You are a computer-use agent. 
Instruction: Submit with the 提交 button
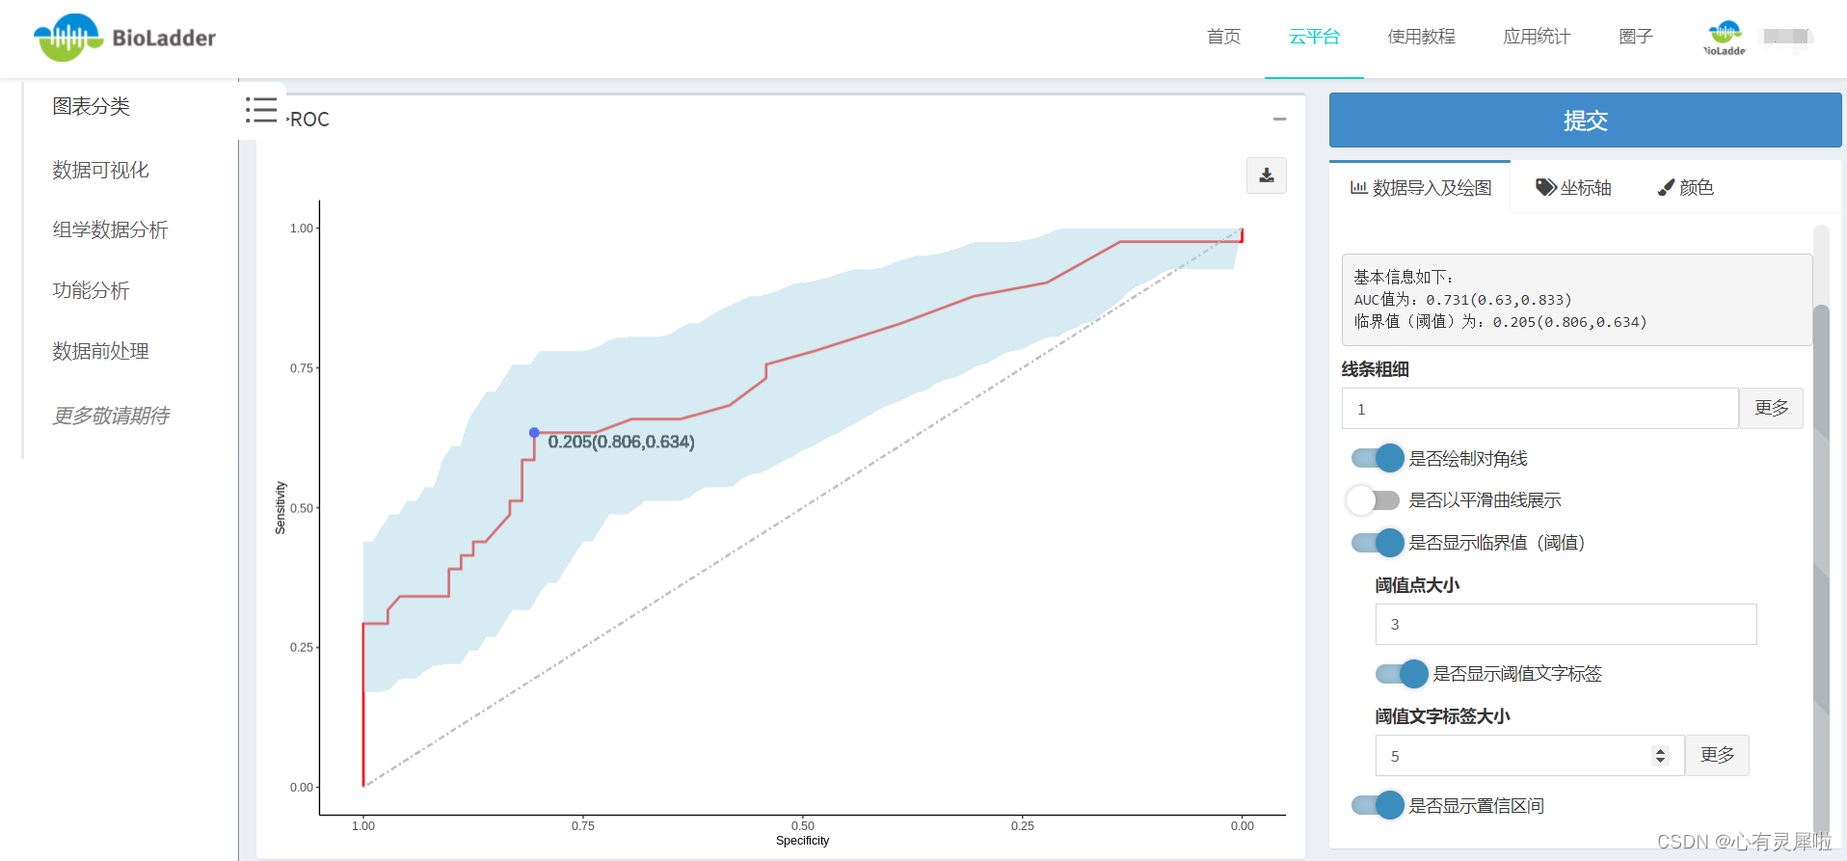(1586, 121)
